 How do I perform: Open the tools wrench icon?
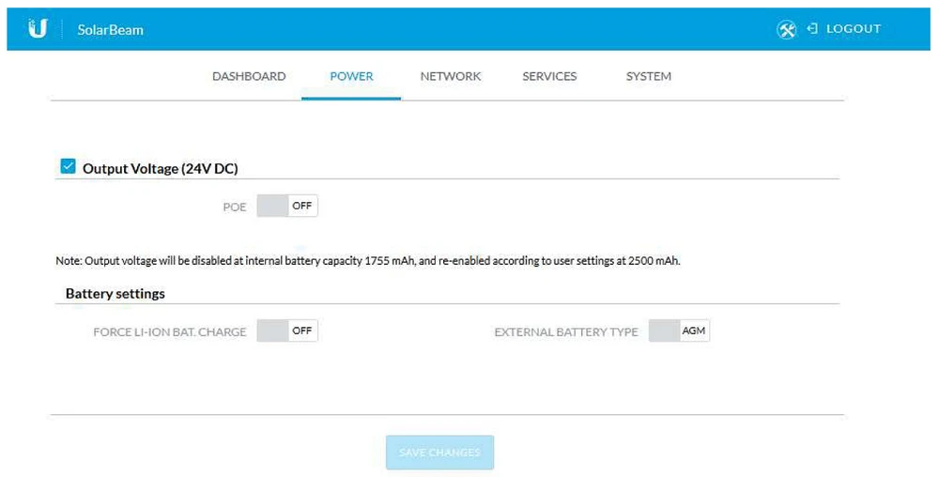tap(786, 29)
